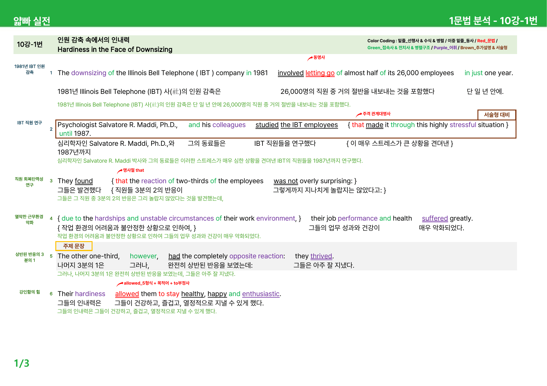The image size is (547, 386).
Task: Click the red arrow next to 주격 관계대명사
Action: (x=359, y=114)
